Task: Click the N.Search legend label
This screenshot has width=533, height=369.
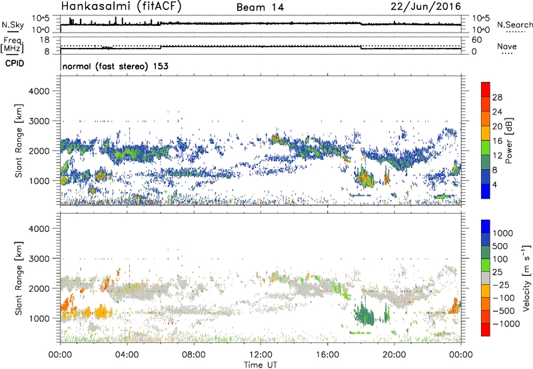Action: 514,25
